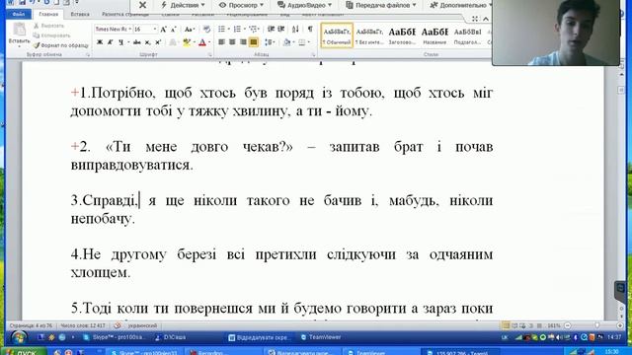Open the Разметка страницы tab
The width and height of the screenshot is (632, 355).
[125, 14]
